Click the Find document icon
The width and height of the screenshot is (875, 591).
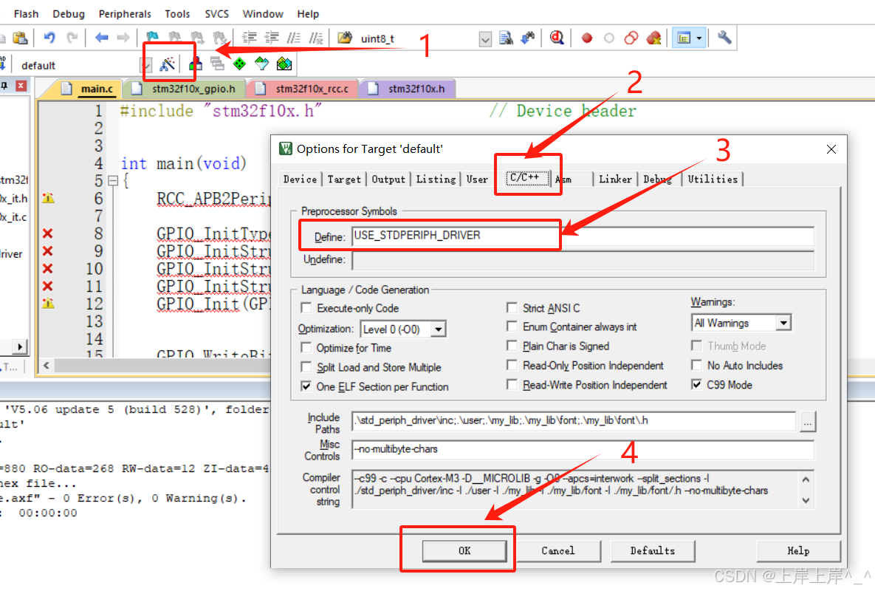point(506,38)
